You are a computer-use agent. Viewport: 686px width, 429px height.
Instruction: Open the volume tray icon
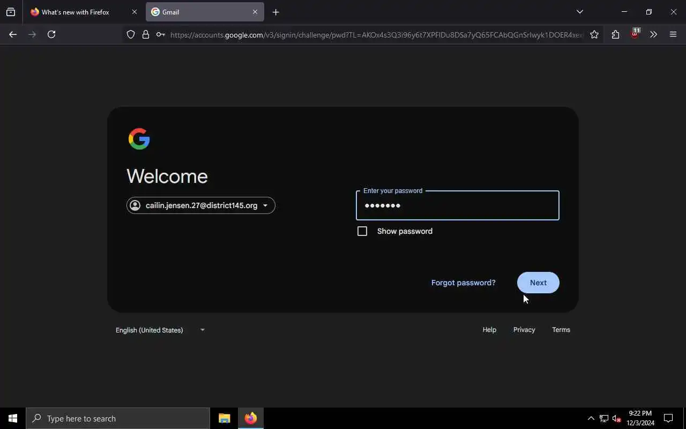pos(617,418)
